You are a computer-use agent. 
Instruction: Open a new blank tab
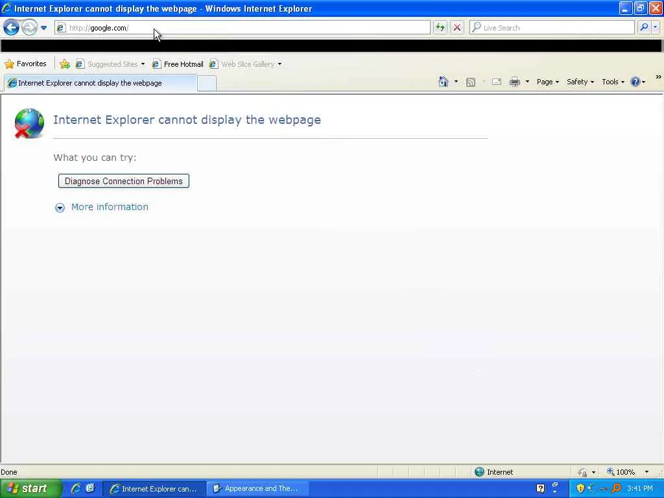(207, 84)
